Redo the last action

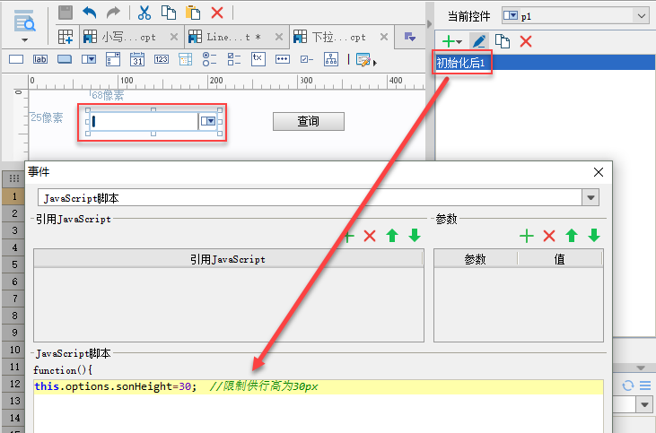pyautogui.click(x=113, y=13)
